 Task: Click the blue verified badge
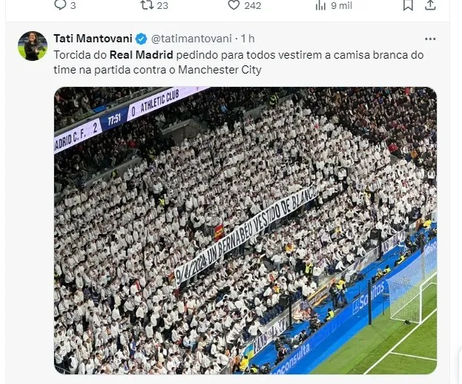(x=141, y=39)
